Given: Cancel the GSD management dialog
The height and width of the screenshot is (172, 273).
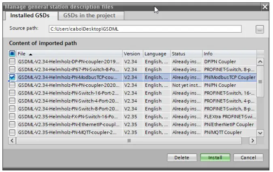Looking at the screenshot, I should click(248, 157).
